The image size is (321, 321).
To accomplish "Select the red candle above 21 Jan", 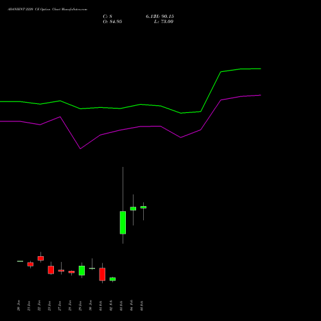I will click(x=30, y=265).
